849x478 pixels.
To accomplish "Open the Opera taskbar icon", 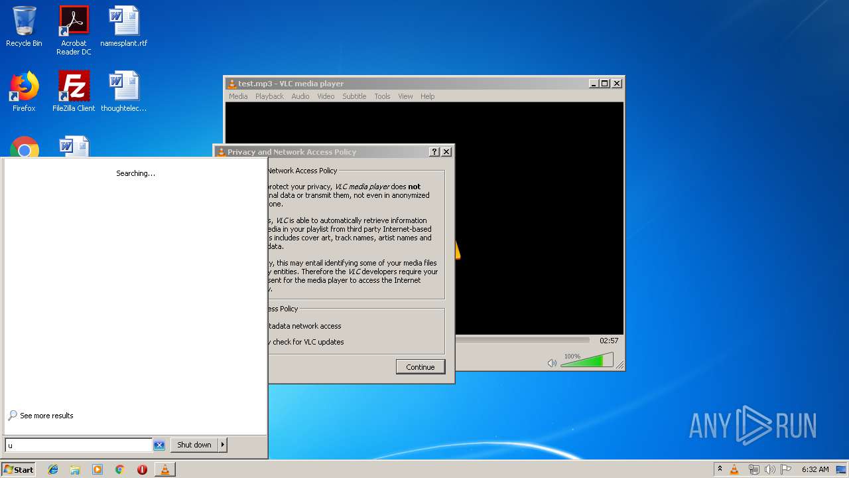I will [x=142, y=469].
